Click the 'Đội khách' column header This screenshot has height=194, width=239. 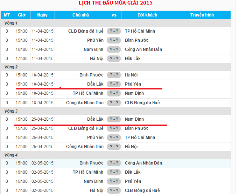[x=147, y=15]
